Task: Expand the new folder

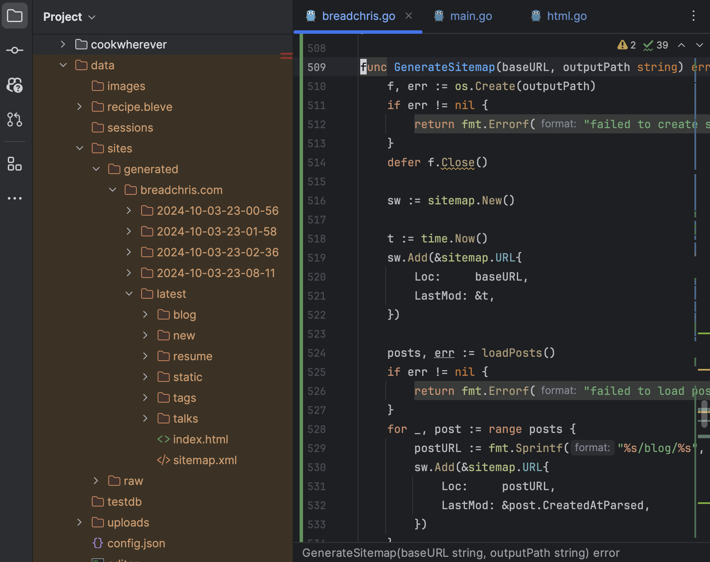Action: click(x=145, y=336)
